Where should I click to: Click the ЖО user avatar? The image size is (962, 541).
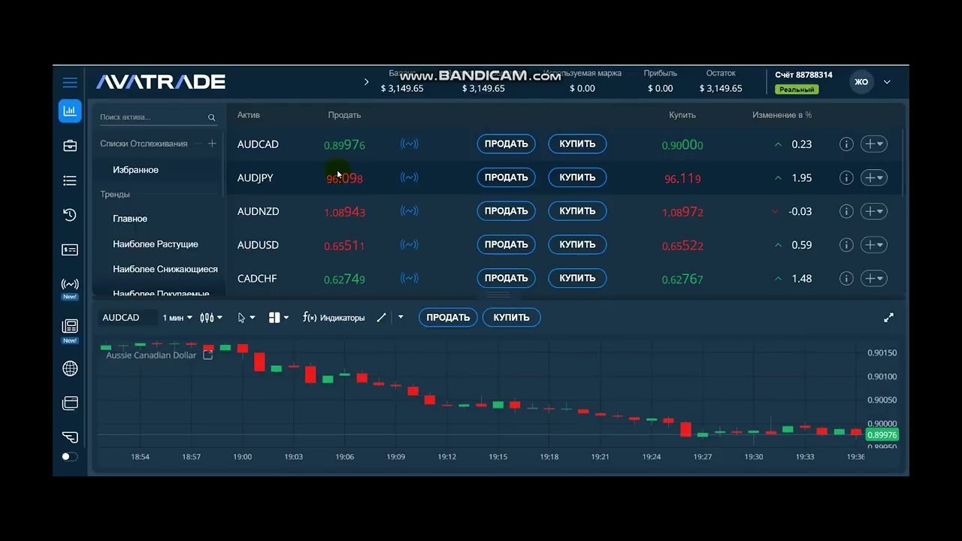[x=861, y=82]
